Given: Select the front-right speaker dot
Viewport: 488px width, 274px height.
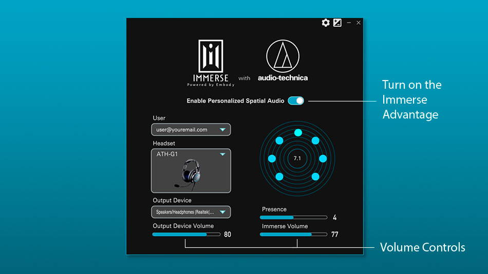Looking at the screenshot, I should [315, 141].
